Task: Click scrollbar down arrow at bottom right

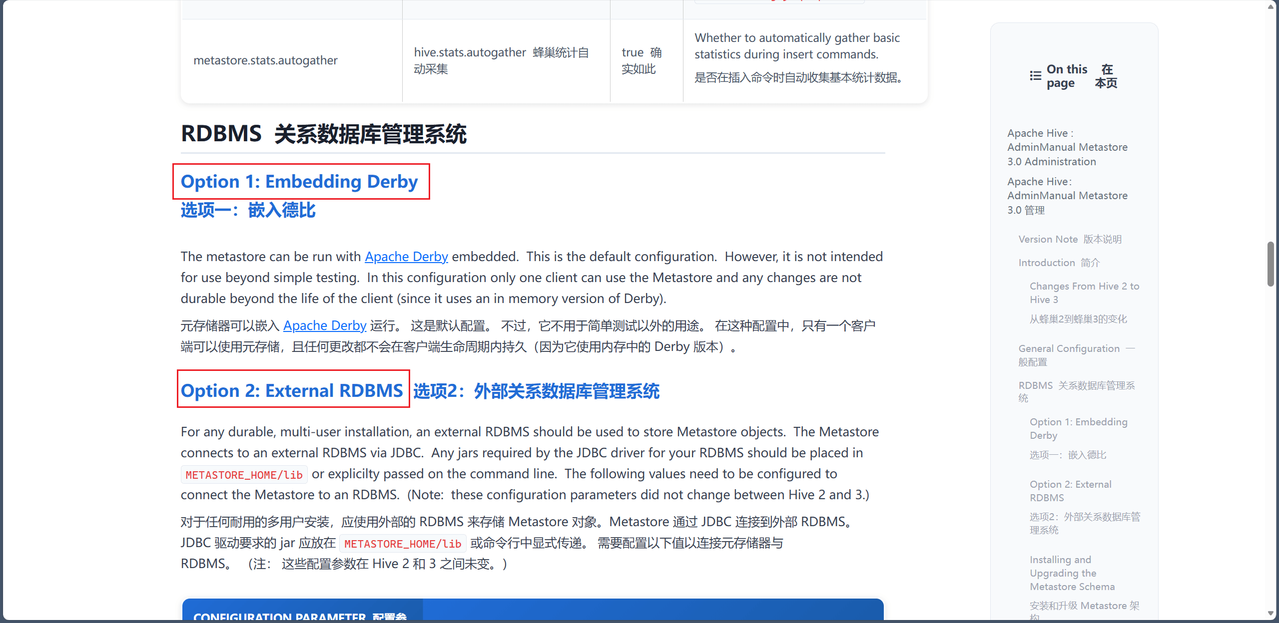Action: click(1271, 614)
